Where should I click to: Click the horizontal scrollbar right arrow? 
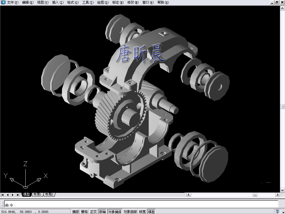pos(277,195)
